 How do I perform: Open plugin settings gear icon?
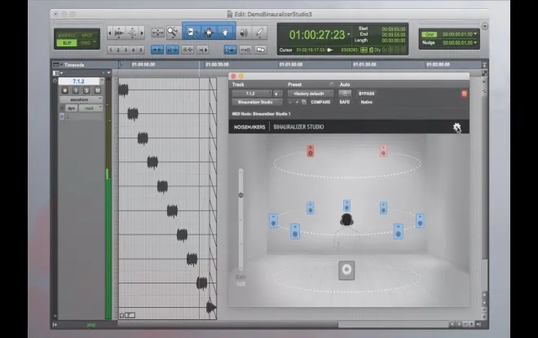[456, 127]
